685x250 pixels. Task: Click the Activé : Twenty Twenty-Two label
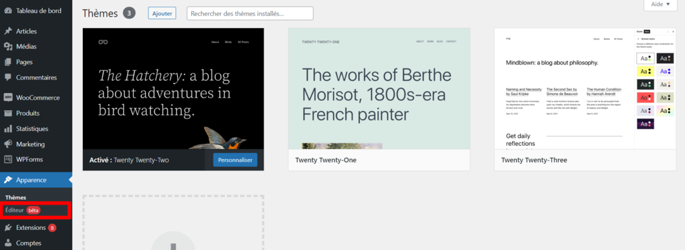(x=129, y=160)
